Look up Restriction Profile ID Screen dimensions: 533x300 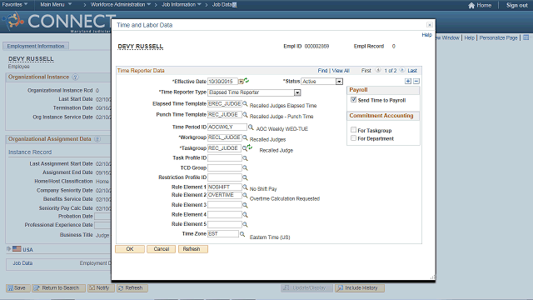[x=245, y=177]
